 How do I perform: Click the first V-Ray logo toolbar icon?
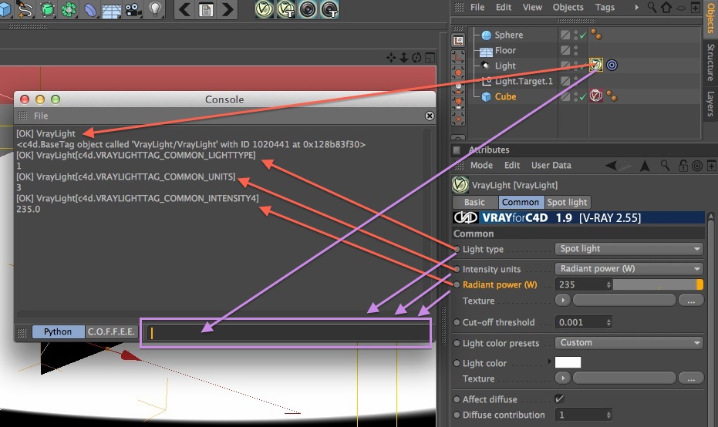265,9
